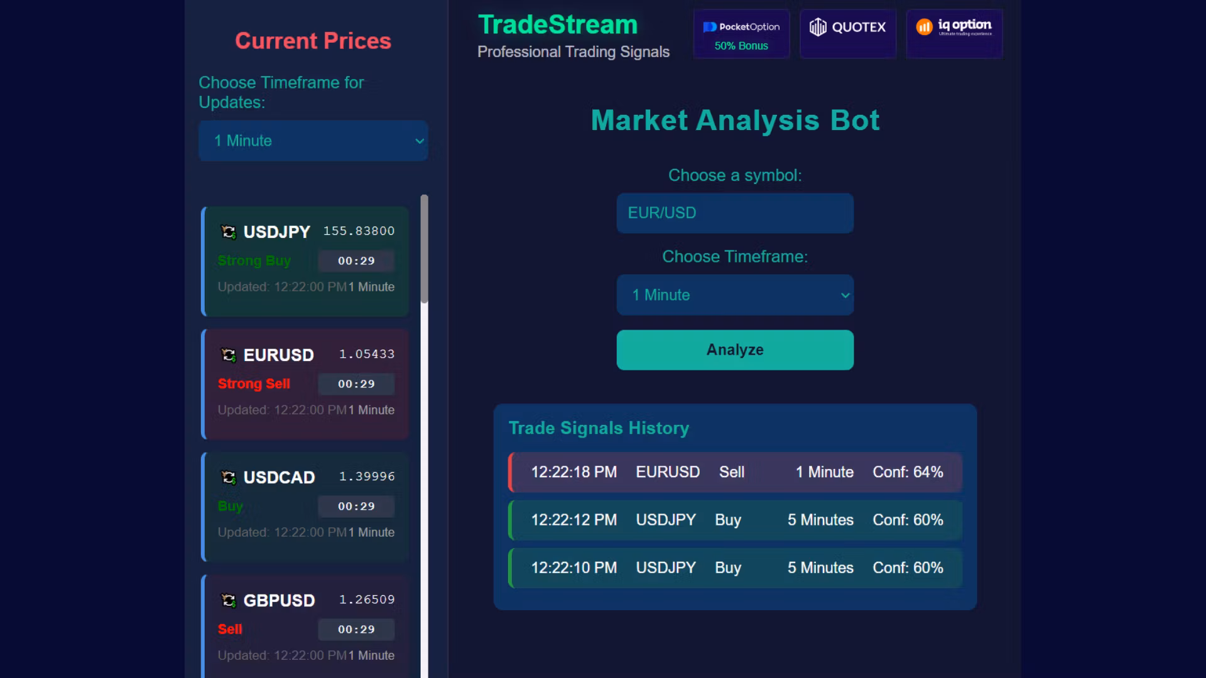The image size is (1206, 678).
Task: Click the EURUSD currency pair icon
Action: point(229,355)
